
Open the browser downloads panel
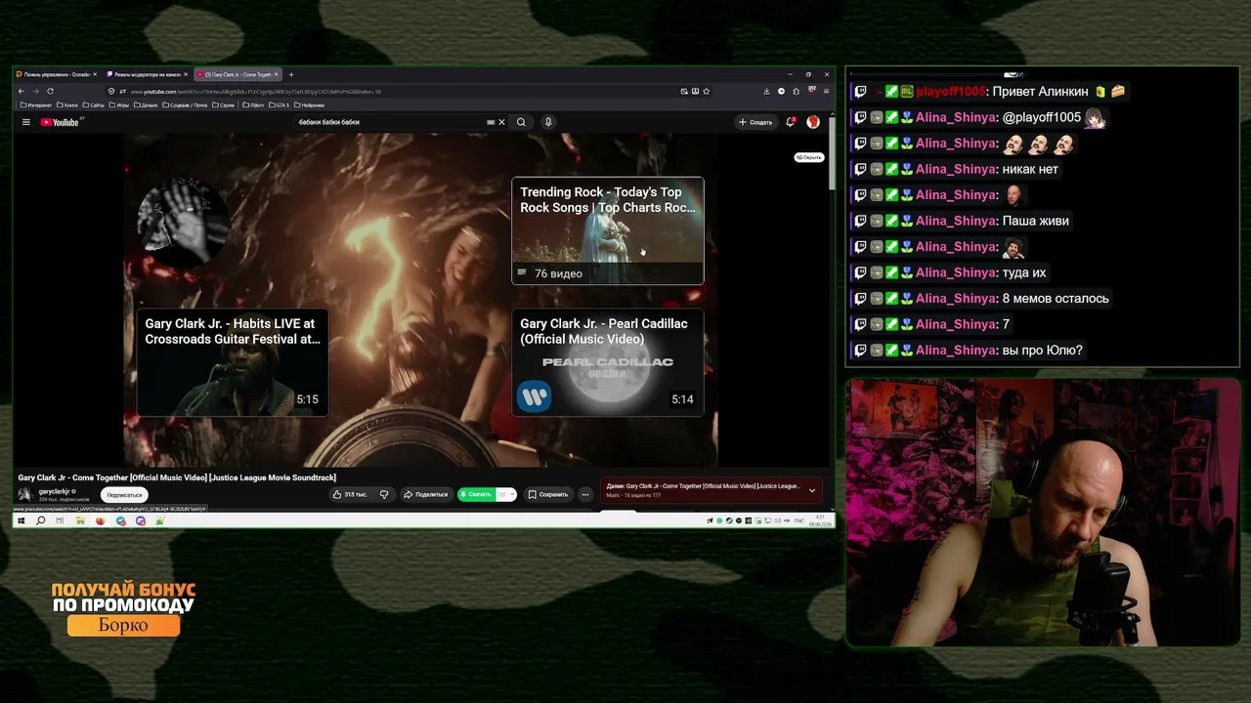(x=766, y=91)
